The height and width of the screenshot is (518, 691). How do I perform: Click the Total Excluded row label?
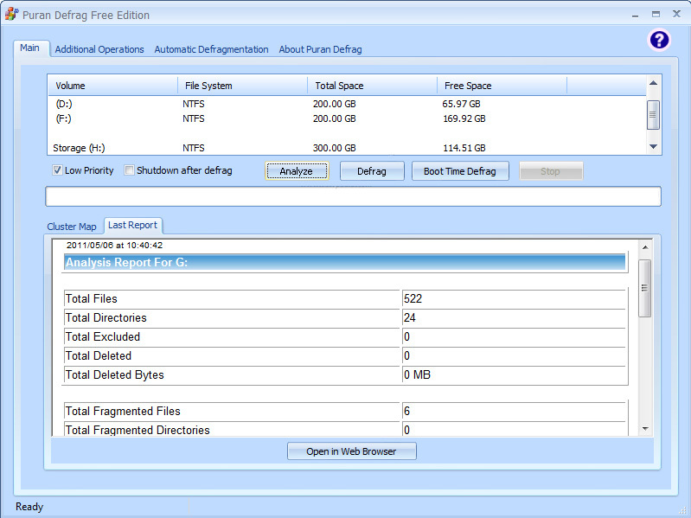click(x=103, y=336)
